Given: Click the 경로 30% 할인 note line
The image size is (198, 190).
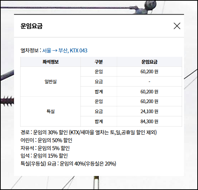Looking at the screenshot, I should click(x=89, y=133).
